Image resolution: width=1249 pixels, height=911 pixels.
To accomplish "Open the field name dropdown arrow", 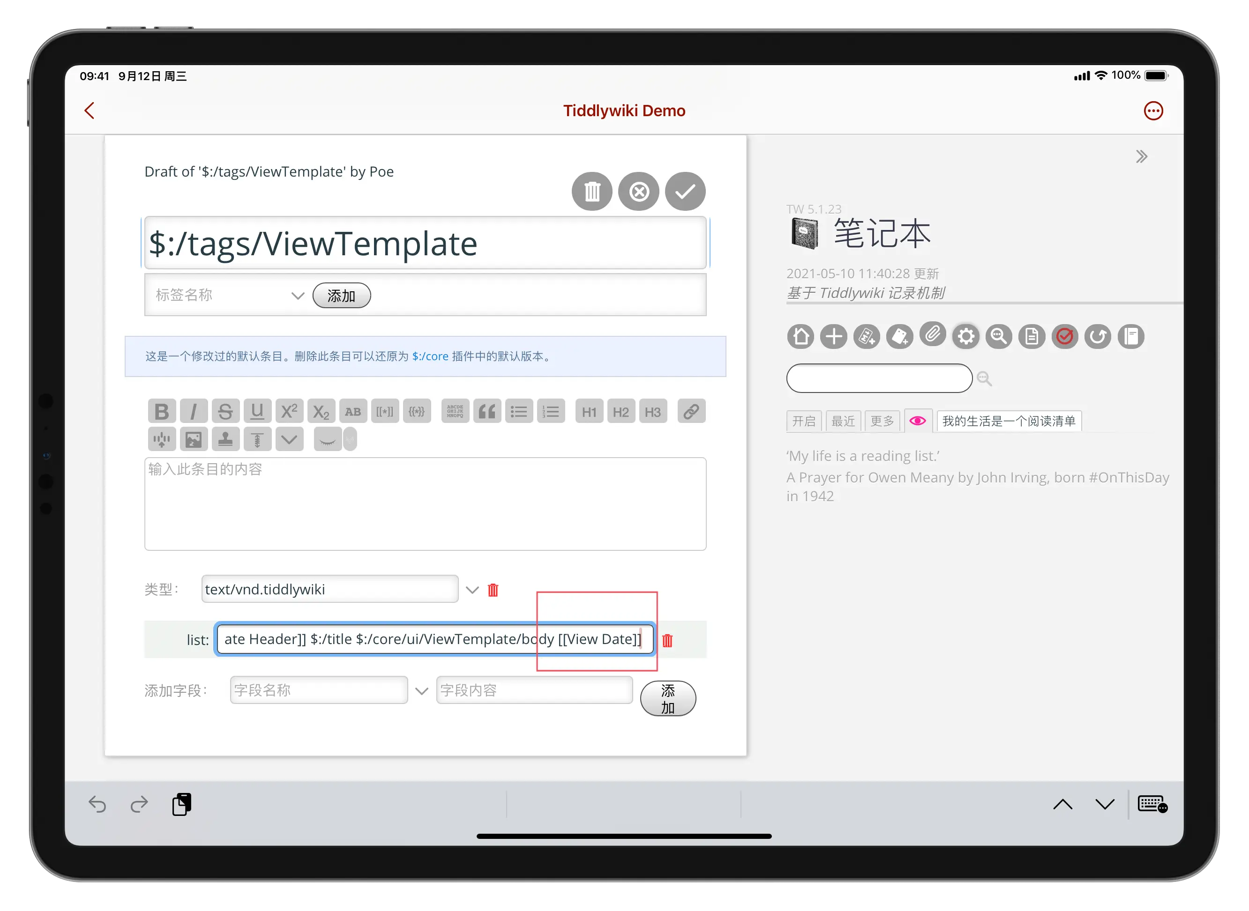I will (422, 691).
